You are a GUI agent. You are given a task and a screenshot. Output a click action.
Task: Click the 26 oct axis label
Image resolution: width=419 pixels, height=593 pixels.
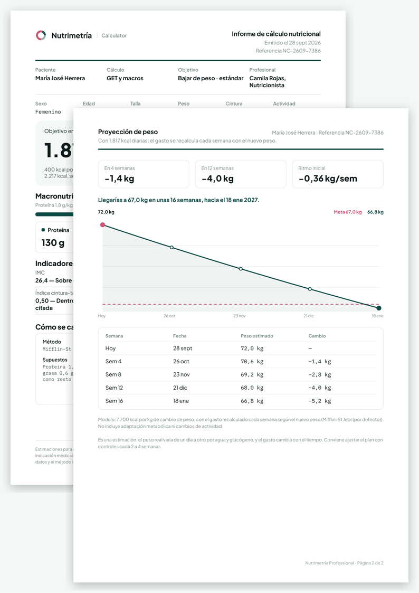coord(169,316)
